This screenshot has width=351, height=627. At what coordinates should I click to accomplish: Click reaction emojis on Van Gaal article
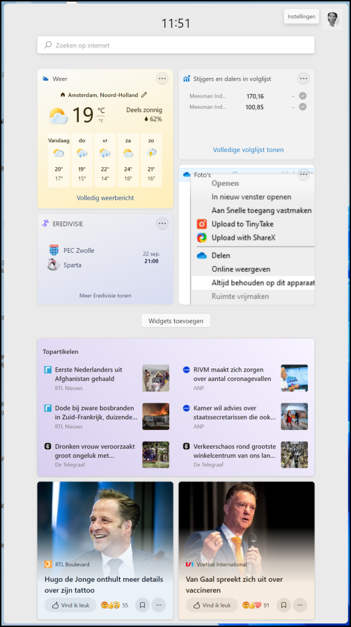(252, 605)
